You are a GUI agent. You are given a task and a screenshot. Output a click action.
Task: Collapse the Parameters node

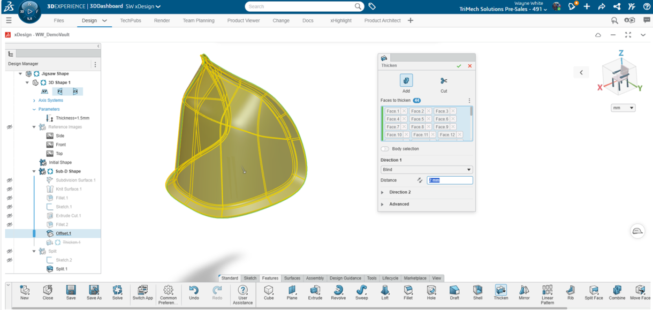click(x=34, y=109)
